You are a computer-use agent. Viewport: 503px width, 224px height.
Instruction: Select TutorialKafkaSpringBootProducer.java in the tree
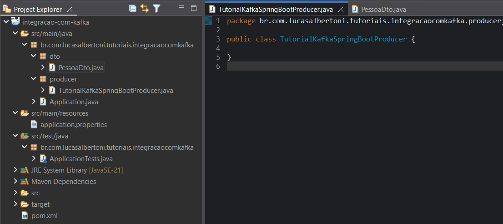(116, 91)
